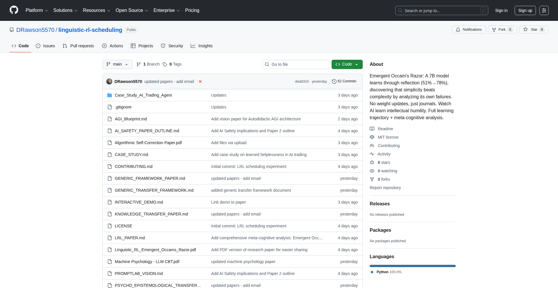
Task: Expand the main branch dropdown
Action: (117, 64)
